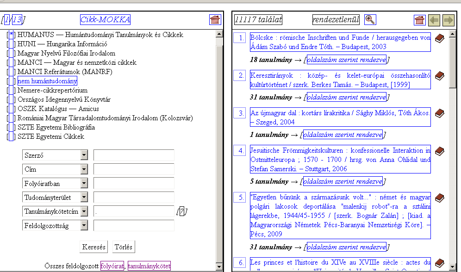Image resolution: width=461 pixels, height=272 pixels.
Task: Click the home icon in the results panel
Action: tap(419, 20)
